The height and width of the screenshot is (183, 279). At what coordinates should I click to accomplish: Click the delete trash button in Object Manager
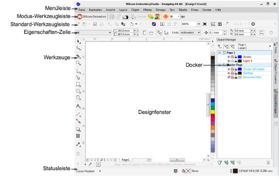point(268,163)
